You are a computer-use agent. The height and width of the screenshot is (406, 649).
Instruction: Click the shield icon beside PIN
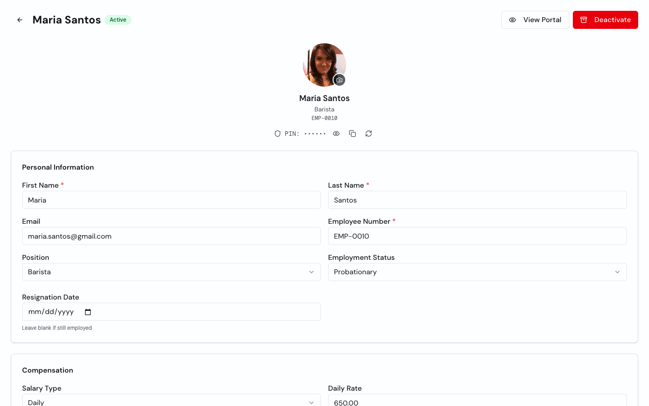(278, 134)
